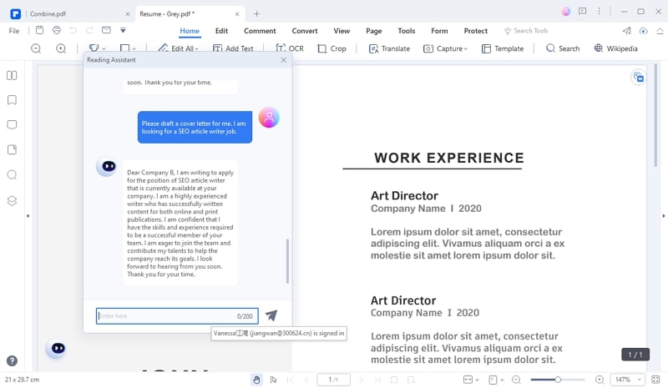Switch to the Convert tab
668x388 pixels.
pos(305,31)
